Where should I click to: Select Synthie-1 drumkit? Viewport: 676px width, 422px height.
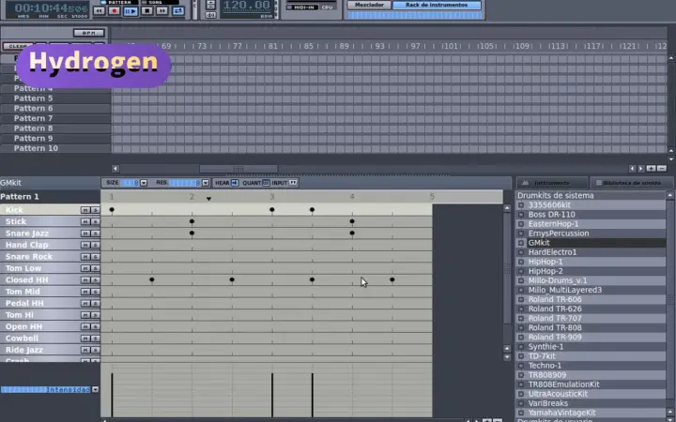point(545,347)
